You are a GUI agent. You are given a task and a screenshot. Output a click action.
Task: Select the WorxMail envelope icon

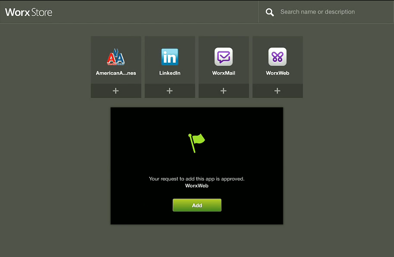(x=223, y=57)
